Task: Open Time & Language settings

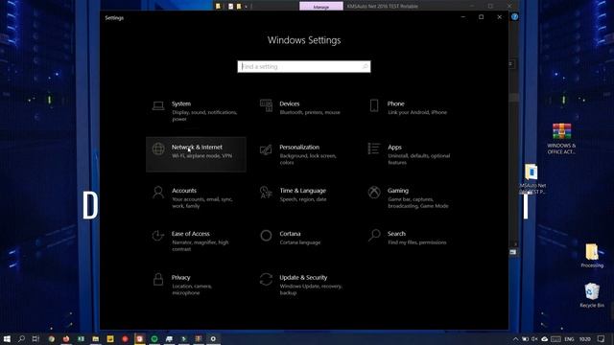Action: coord(304,198)
